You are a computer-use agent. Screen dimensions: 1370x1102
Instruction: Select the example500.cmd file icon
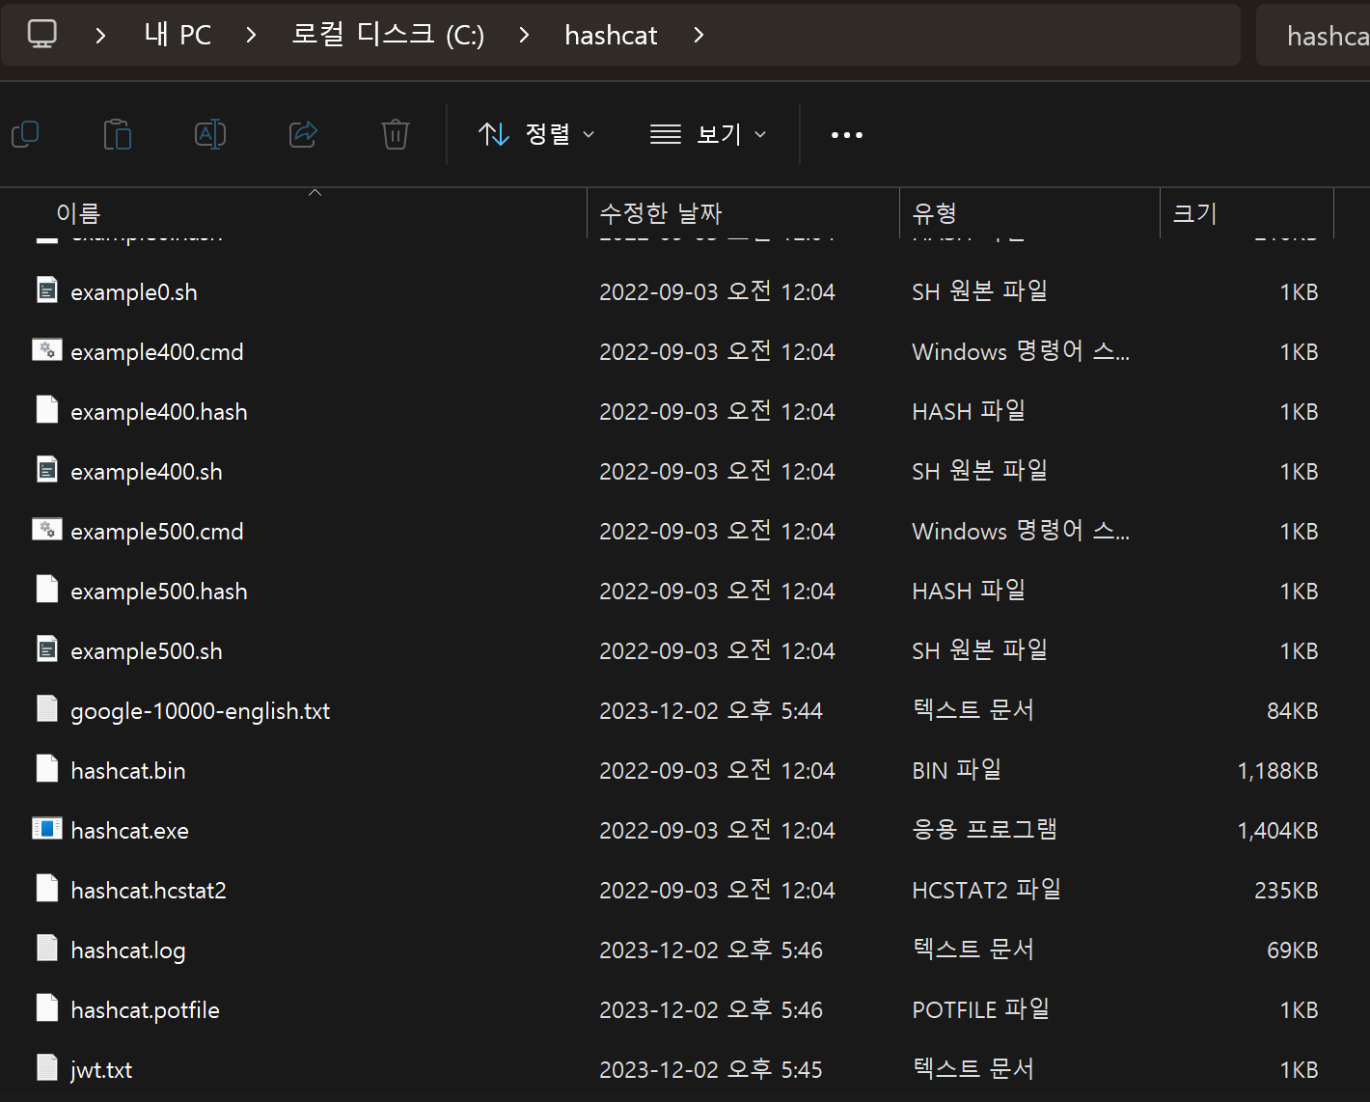tap(47, 529)
